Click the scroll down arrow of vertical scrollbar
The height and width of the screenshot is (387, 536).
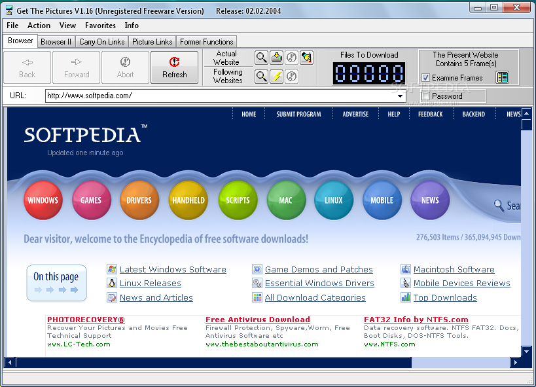[x=526, y=352]
